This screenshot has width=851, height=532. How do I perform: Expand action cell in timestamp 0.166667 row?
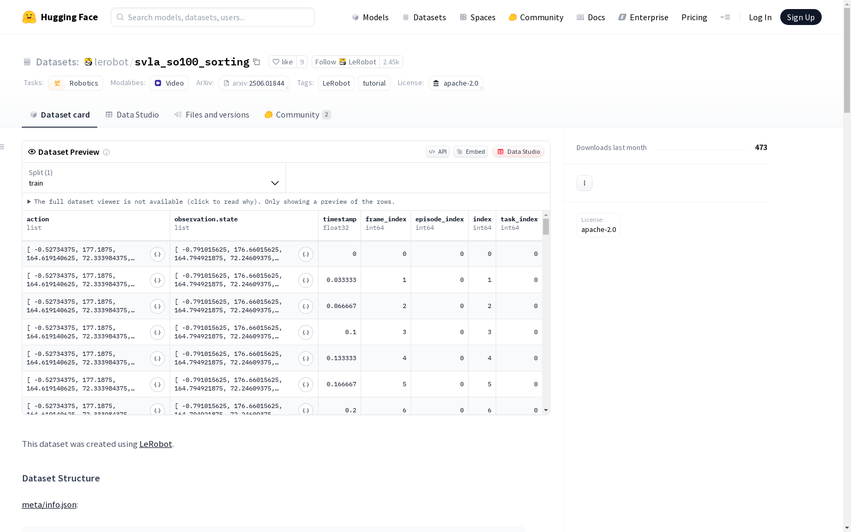point(157,385)
